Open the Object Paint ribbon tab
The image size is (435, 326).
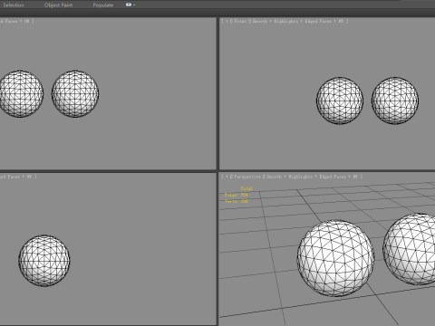point(58,5)
